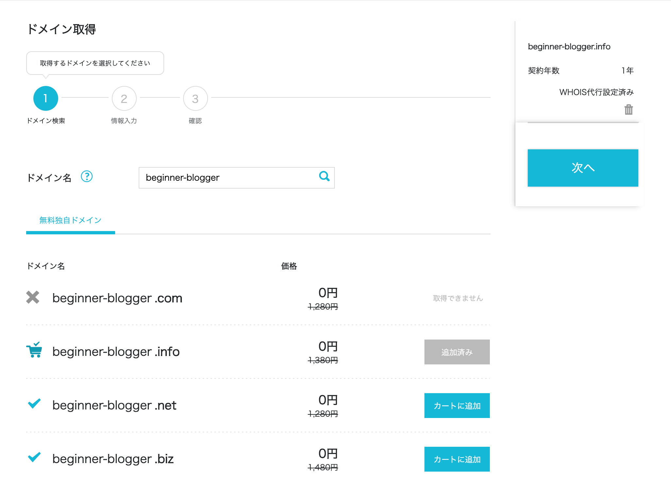
Task: Switch to the 無料独自ドメイン tab
Action: coord(70,221)
